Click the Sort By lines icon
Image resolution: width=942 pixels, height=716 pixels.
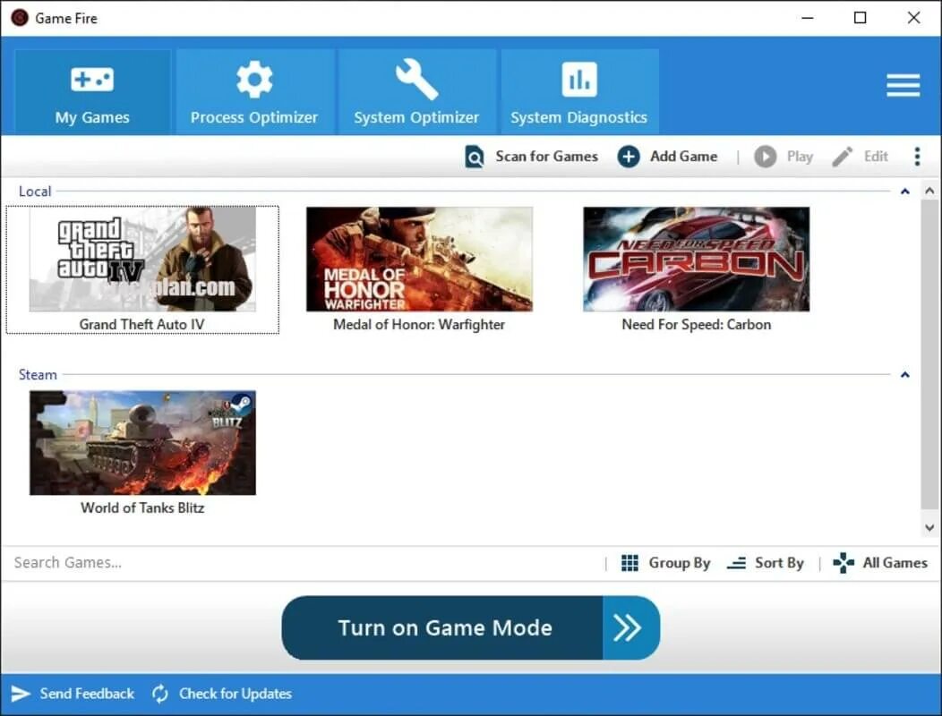point(737,563)
